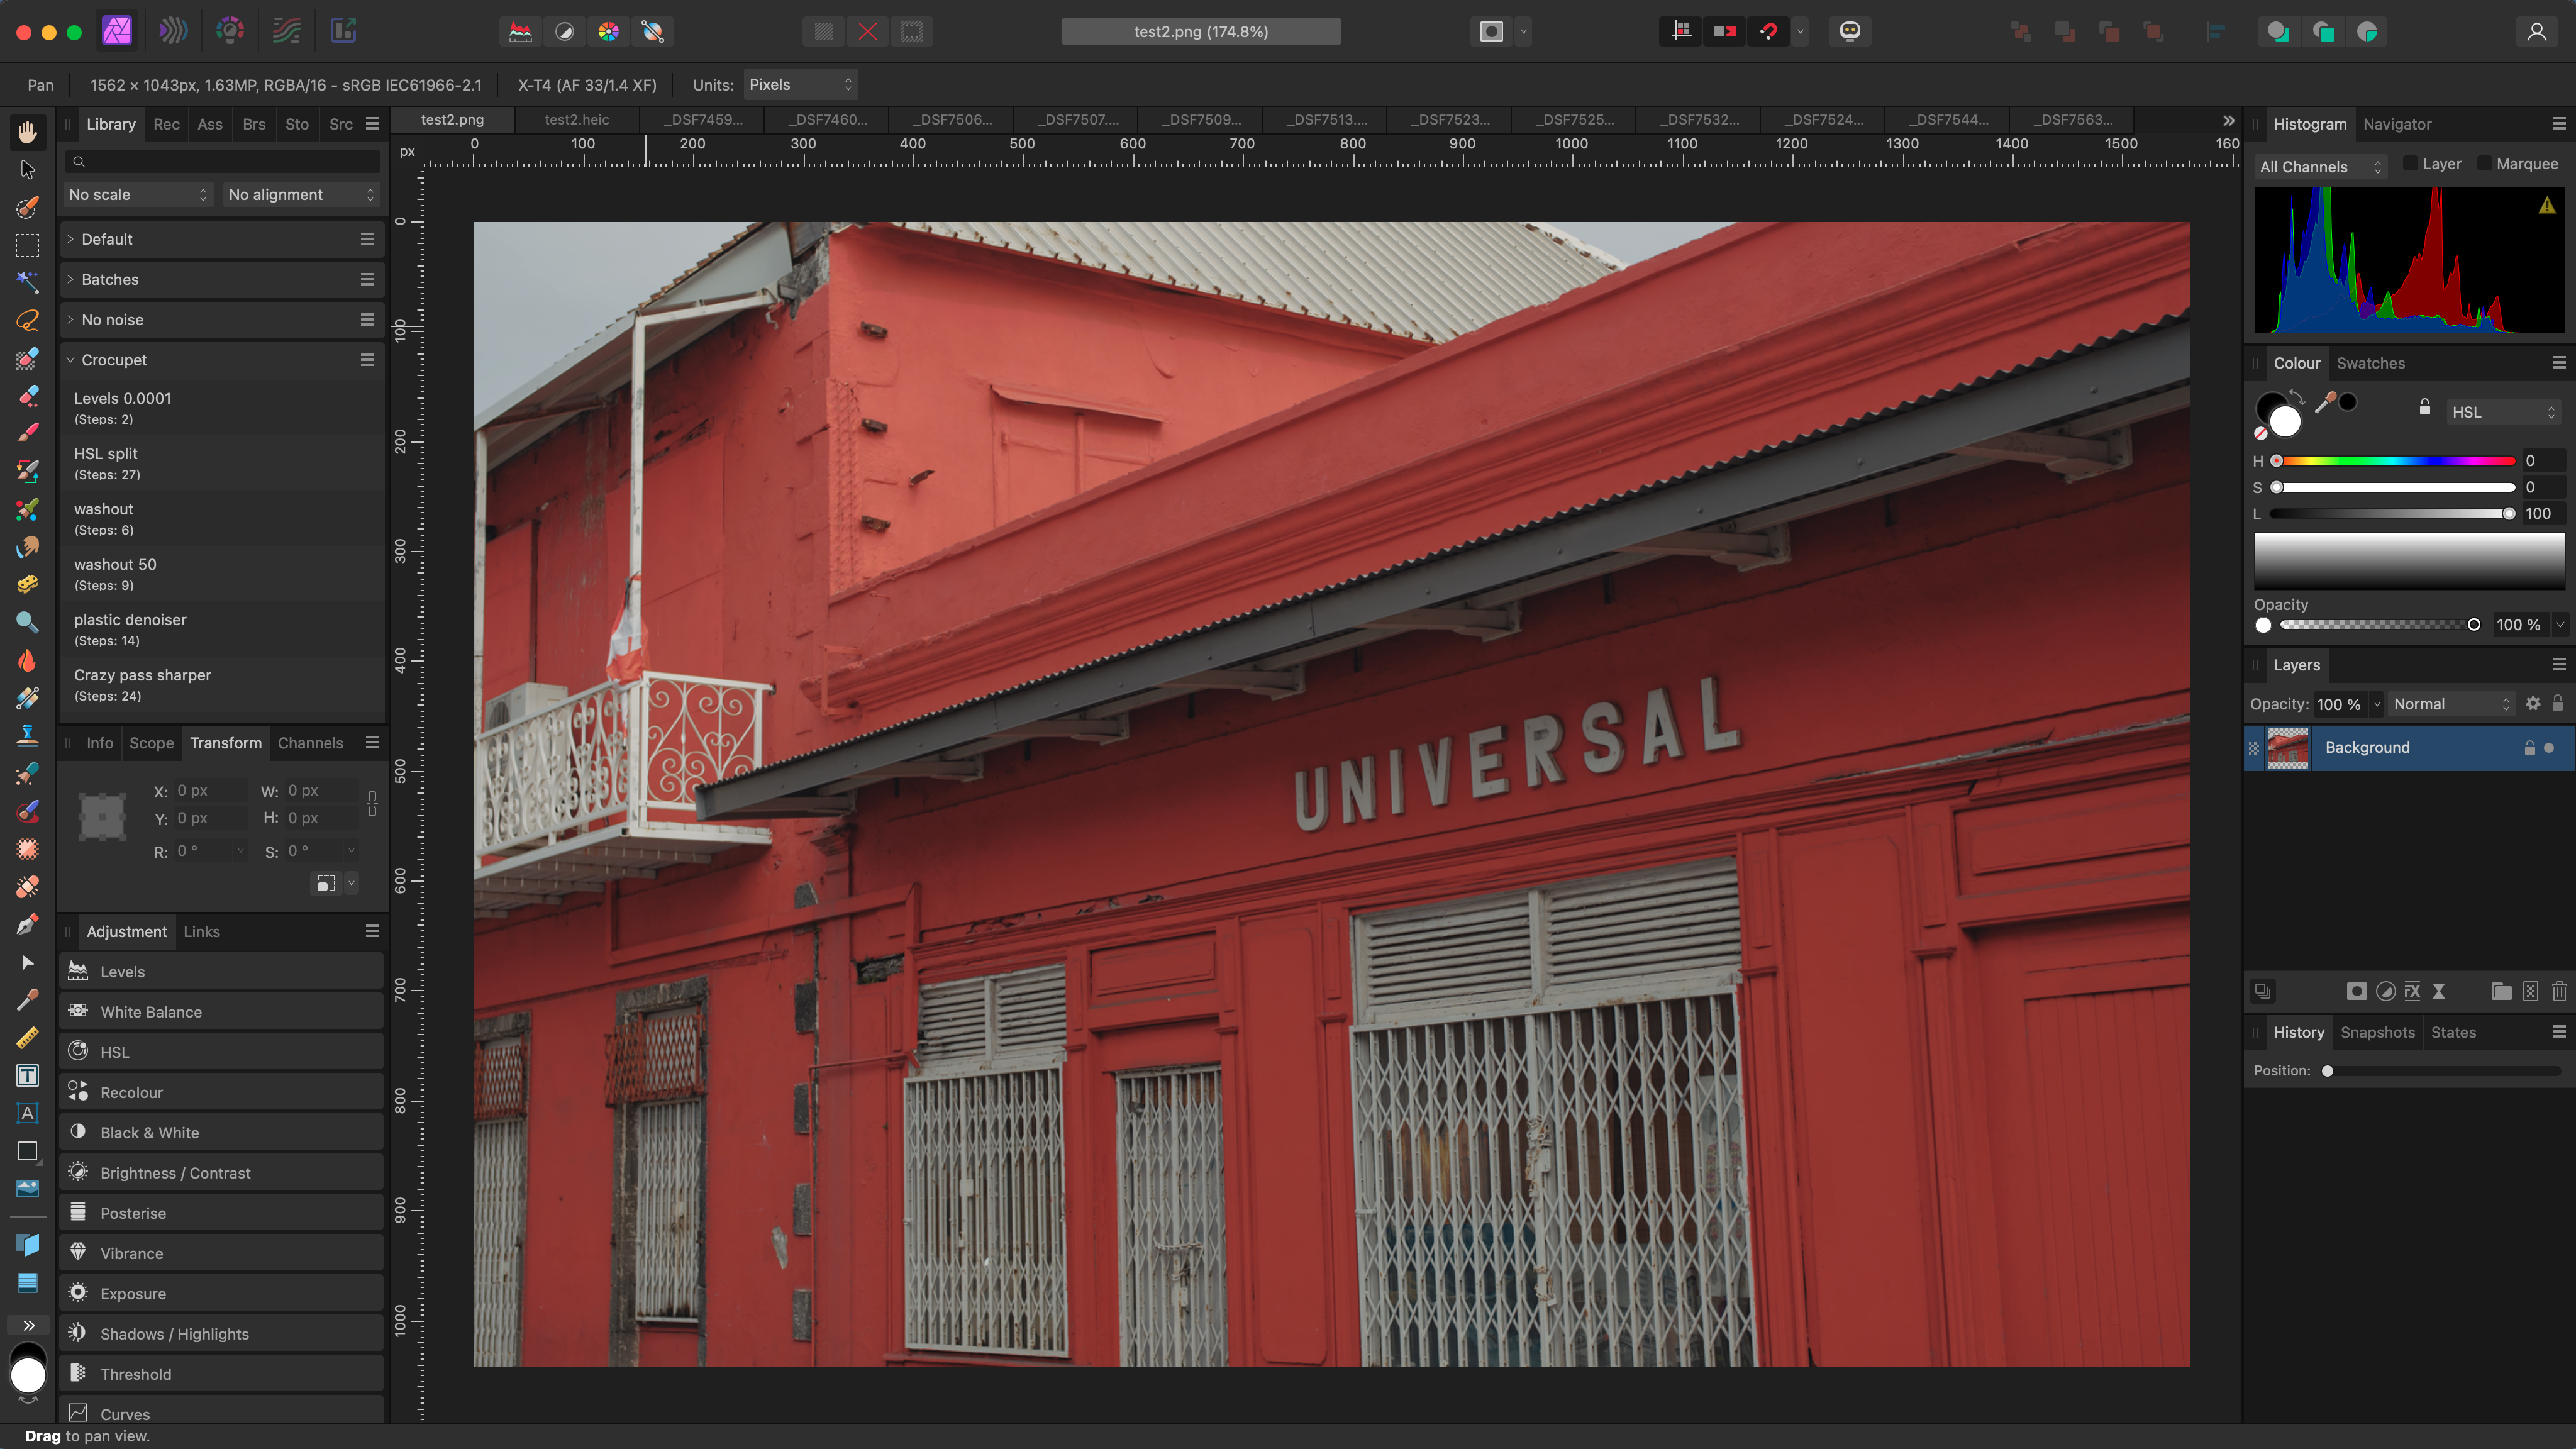Adjust the colour Opacity slider
This screenshot has height=1449, width=2576.
point(2377,625)
